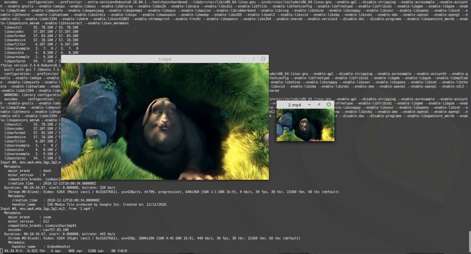Image resolution: width=471 pixels, height=254 pixels.
Task: Minimize the 2.mp4 video window
Action: pos(310,105)
